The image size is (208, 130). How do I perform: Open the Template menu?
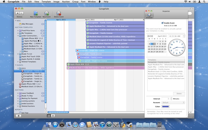pos(46,2)
